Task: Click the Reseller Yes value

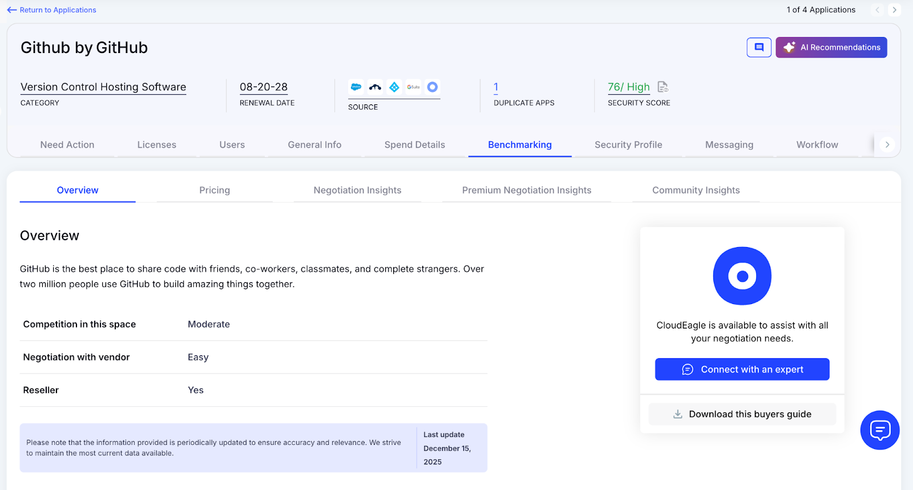Action: pos(196,390)
